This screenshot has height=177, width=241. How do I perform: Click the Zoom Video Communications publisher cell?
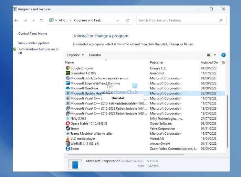click(x=174, y=148)
